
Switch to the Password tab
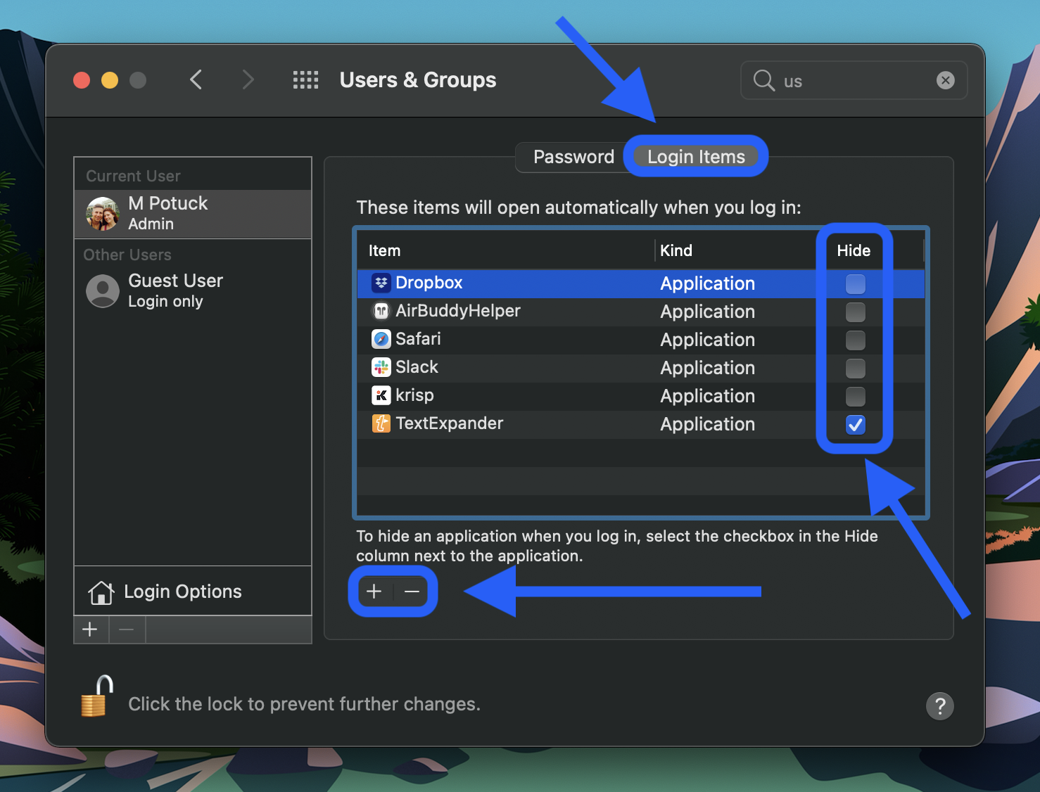click(x=573, y=156)
